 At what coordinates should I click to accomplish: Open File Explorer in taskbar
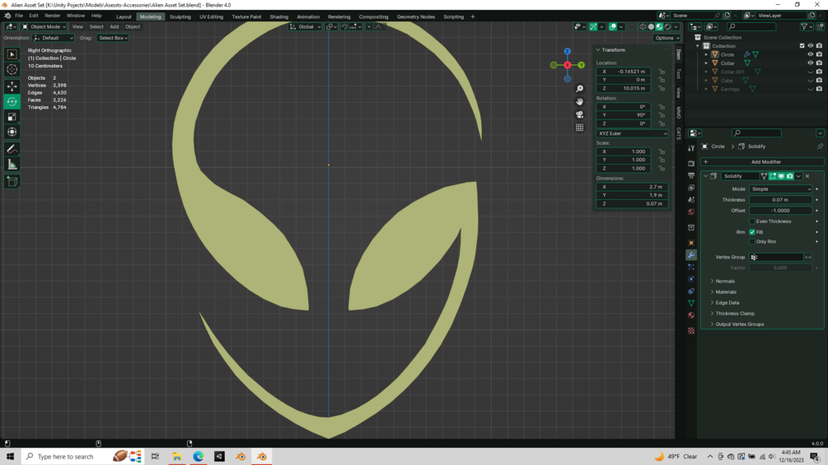tap(176, 457)
